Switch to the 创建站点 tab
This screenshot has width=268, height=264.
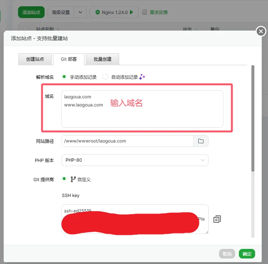(x=35, y=59)
